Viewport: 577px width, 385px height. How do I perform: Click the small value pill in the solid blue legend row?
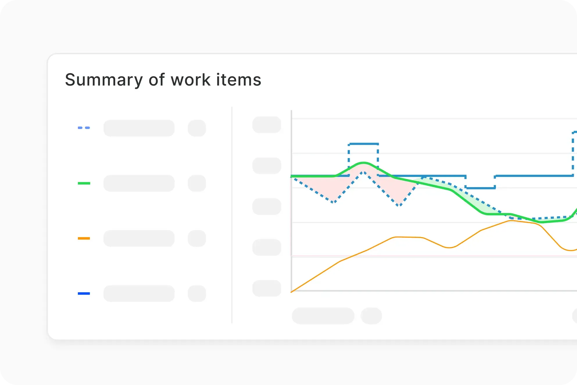[x=197, y=293]
